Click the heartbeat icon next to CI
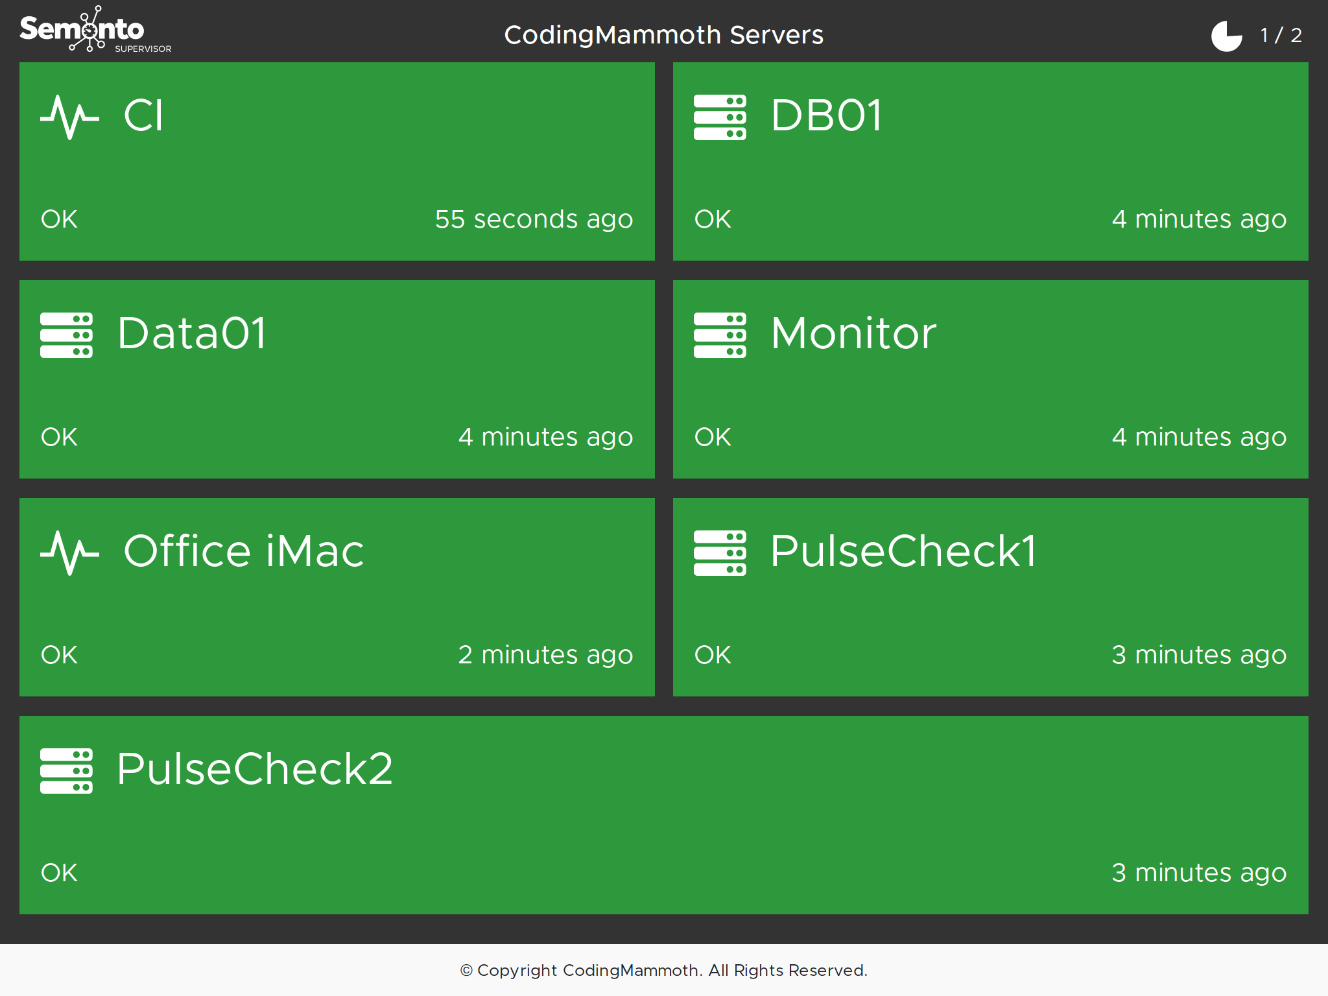This screenshot has width=1328, height=996. click(x=69, y=117)
